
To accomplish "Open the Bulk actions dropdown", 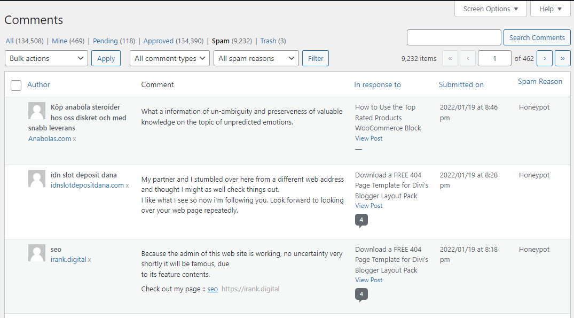I will coord(46,58).
